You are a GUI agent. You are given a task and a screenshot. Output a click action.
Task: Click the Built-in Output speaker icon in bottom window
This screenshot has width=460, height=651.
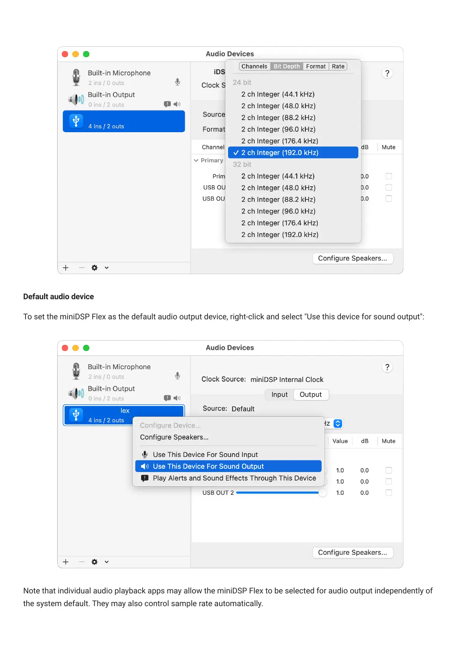click(76, 393)
